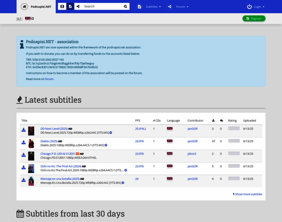Click the Register button

[x=254, y=18]
